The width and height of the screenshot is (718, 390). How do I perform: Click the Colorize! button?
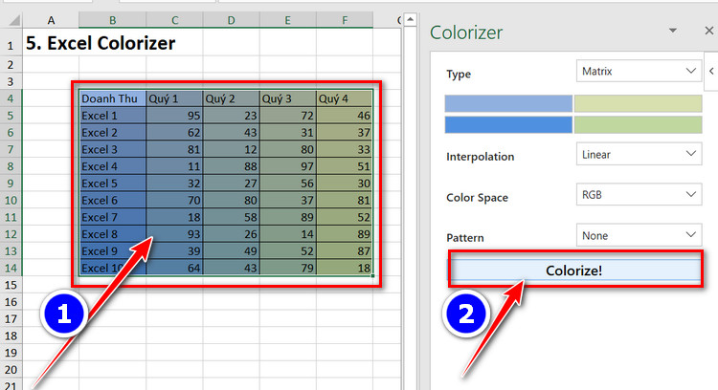click(x=574, y=270)
